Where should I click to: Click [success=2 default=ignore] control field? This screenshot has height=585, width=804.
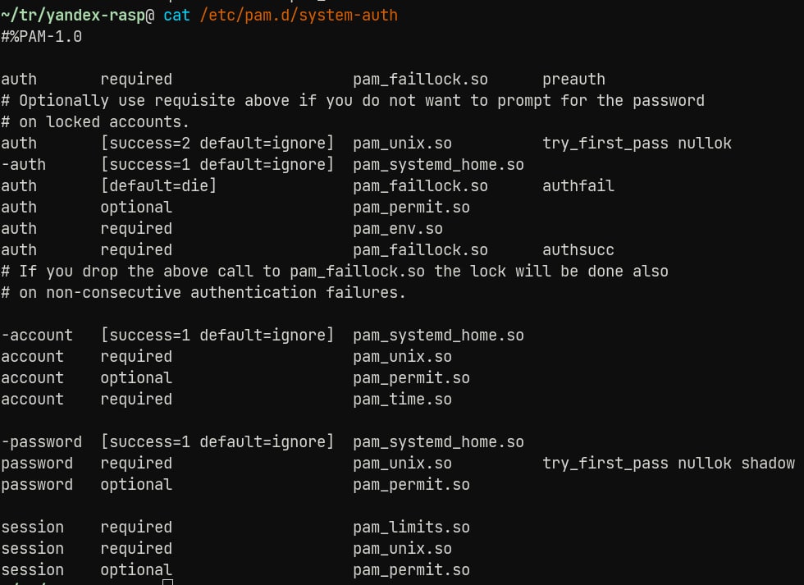pyautogui.click(x=217, y=143)
